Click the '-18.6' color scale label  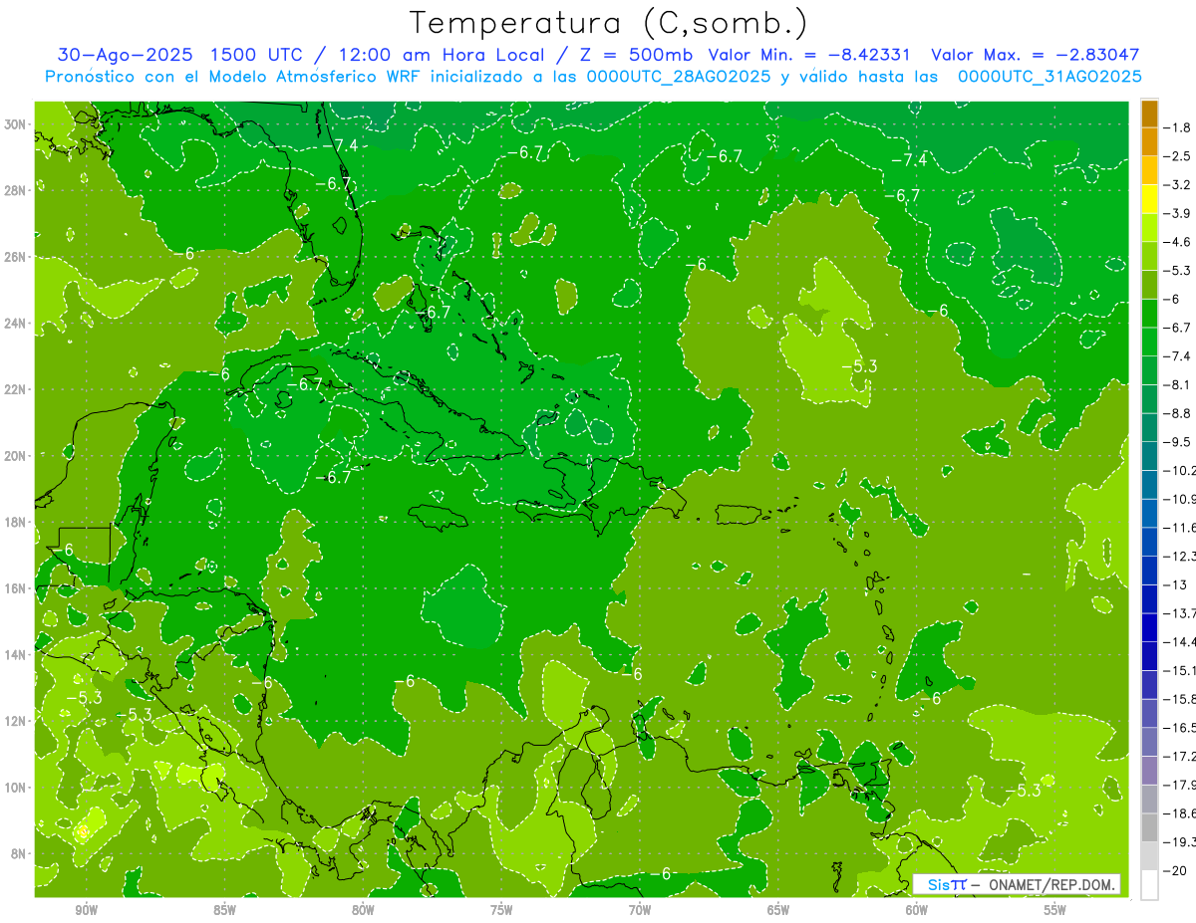pyautogui.click(x=1179, y=814)
